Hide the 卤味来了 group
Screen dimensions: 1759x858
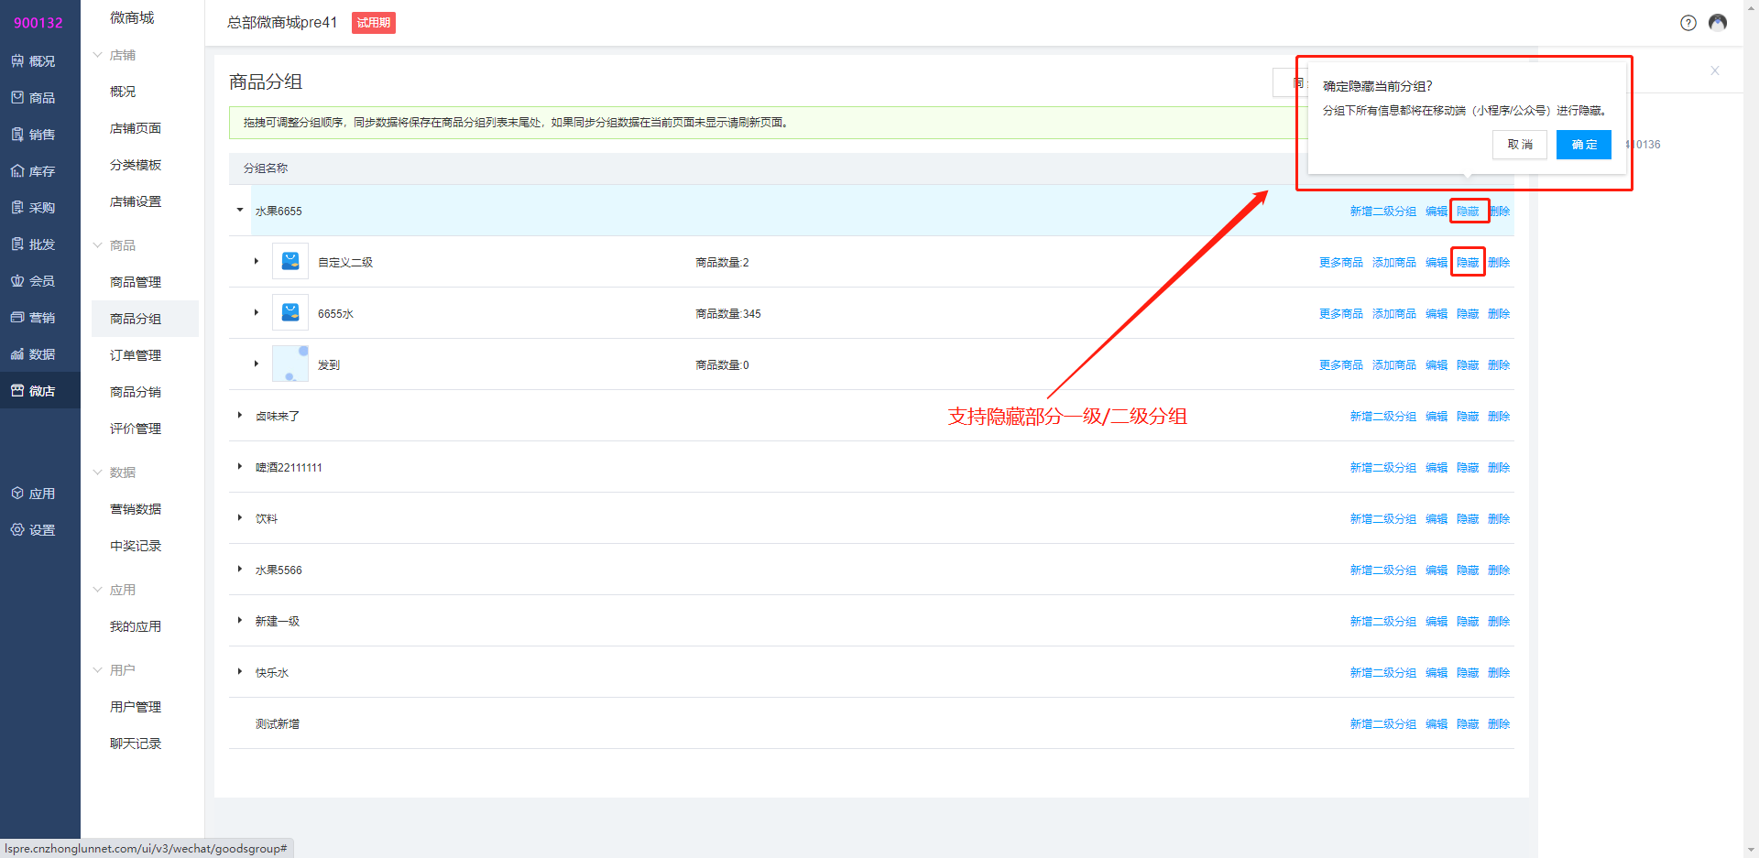coord(1468,417)
